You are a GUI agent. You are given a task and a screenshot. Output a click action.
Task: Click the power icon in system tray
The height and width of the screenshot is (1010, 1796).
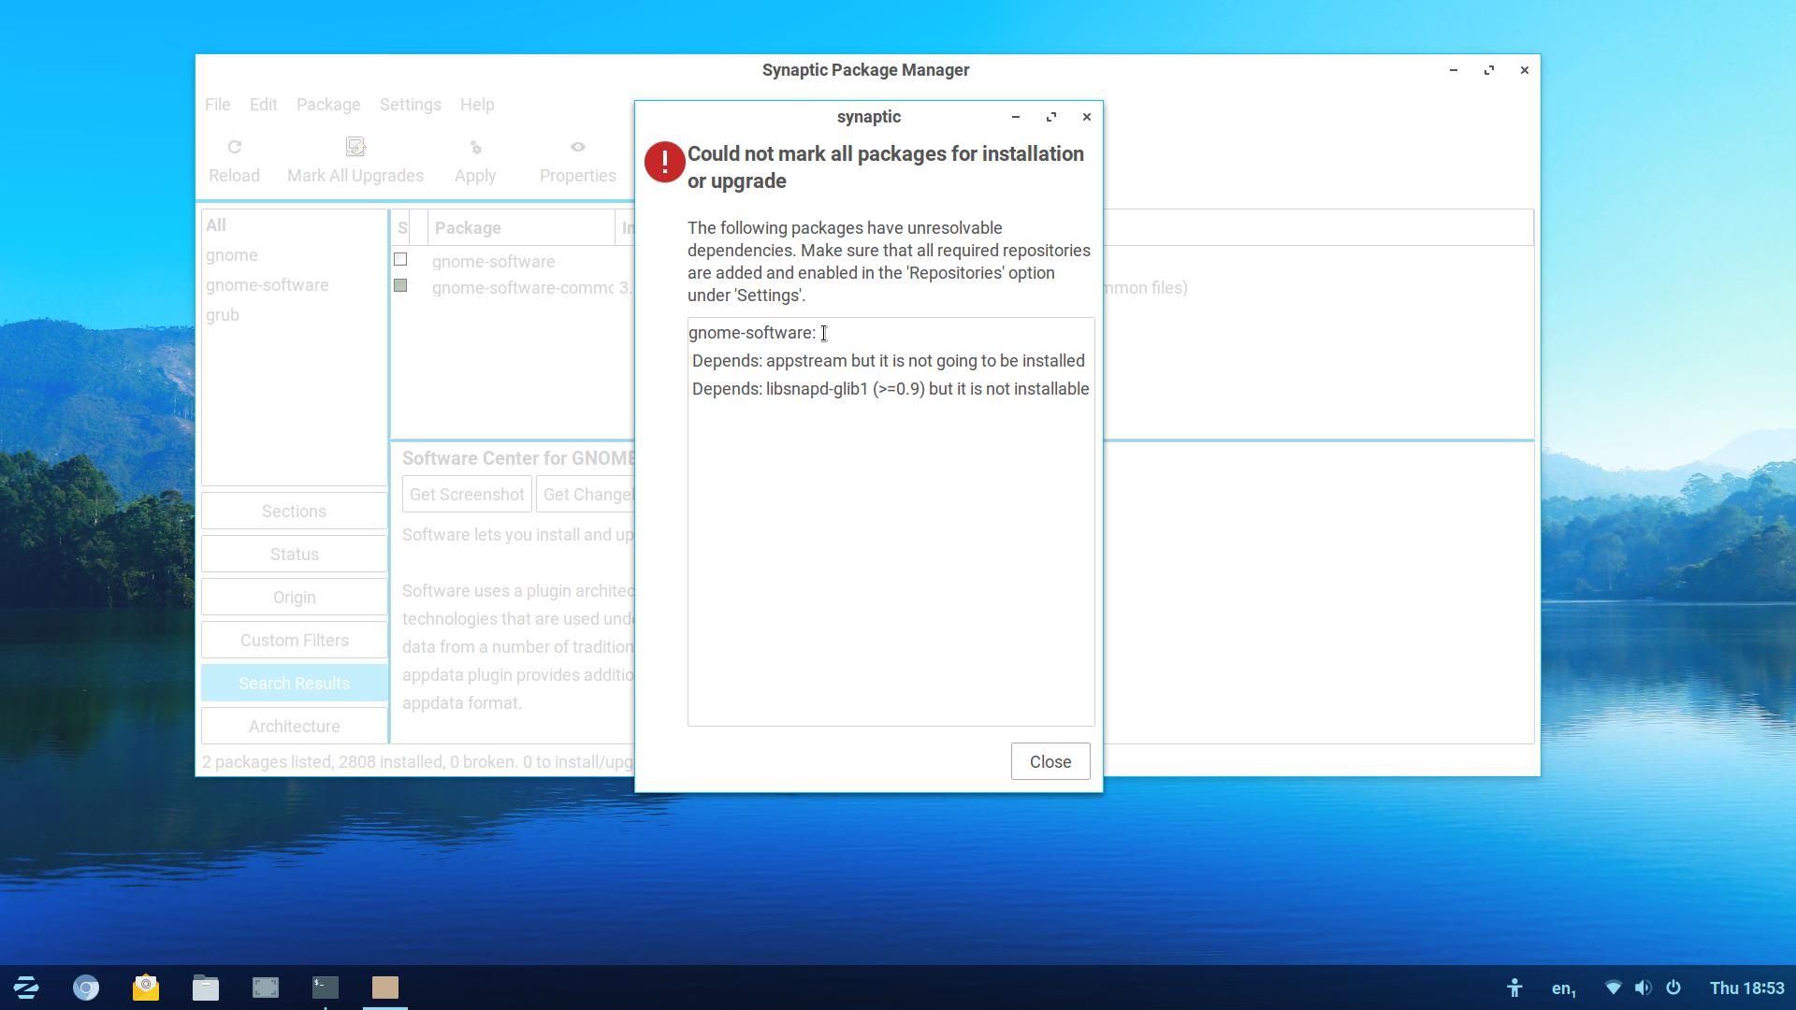click(x=1673, y=988)
